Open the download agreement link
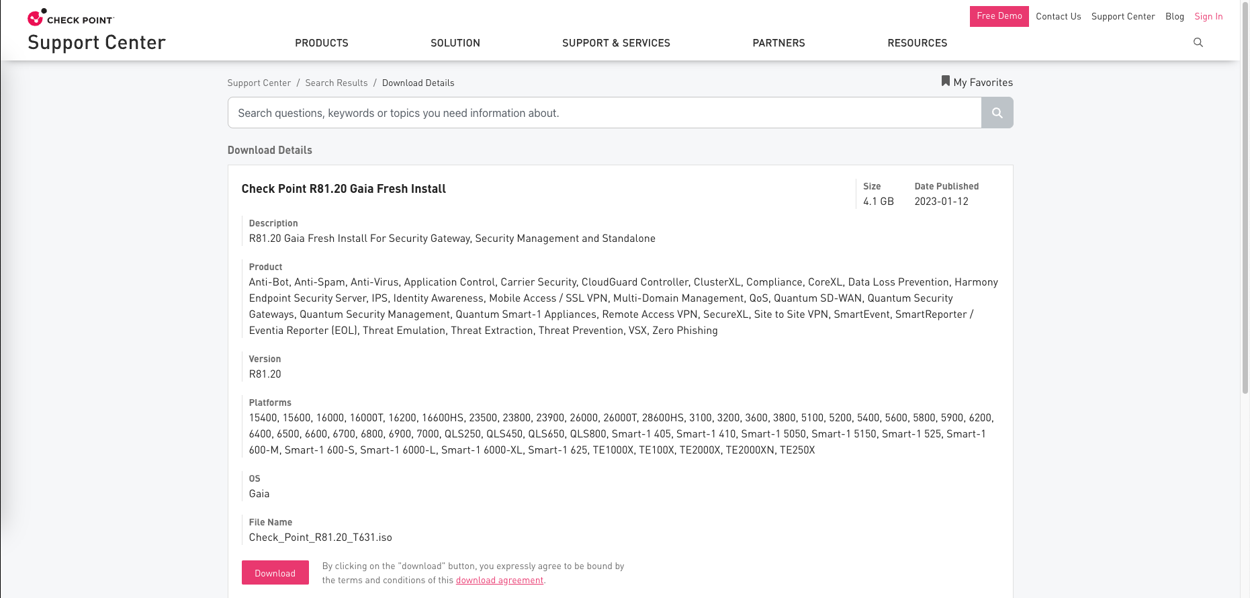Screen dimensions: 1250x598 [x=499, y=581]
